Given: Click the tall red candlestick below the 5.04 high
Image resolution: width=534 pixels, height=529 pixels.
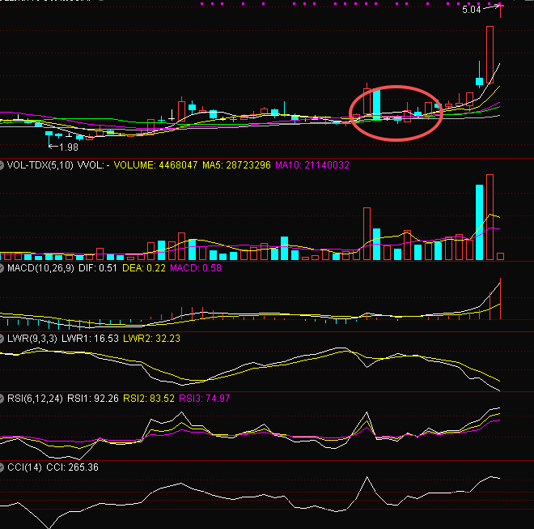Looking at the screenshot, I should (x=489, y=54).
